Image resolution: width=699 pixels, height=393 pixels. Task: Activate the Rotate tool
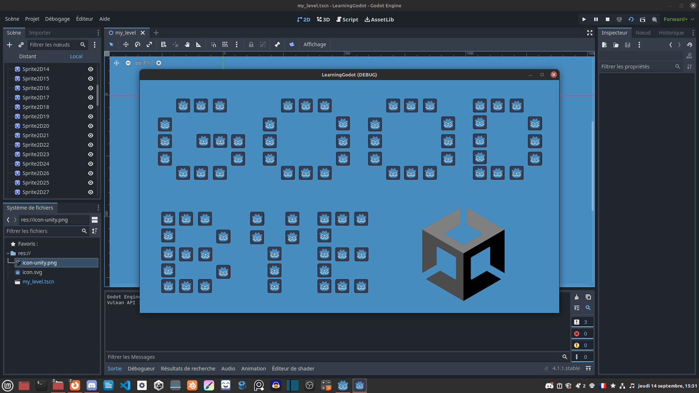[x=137, y=45]
